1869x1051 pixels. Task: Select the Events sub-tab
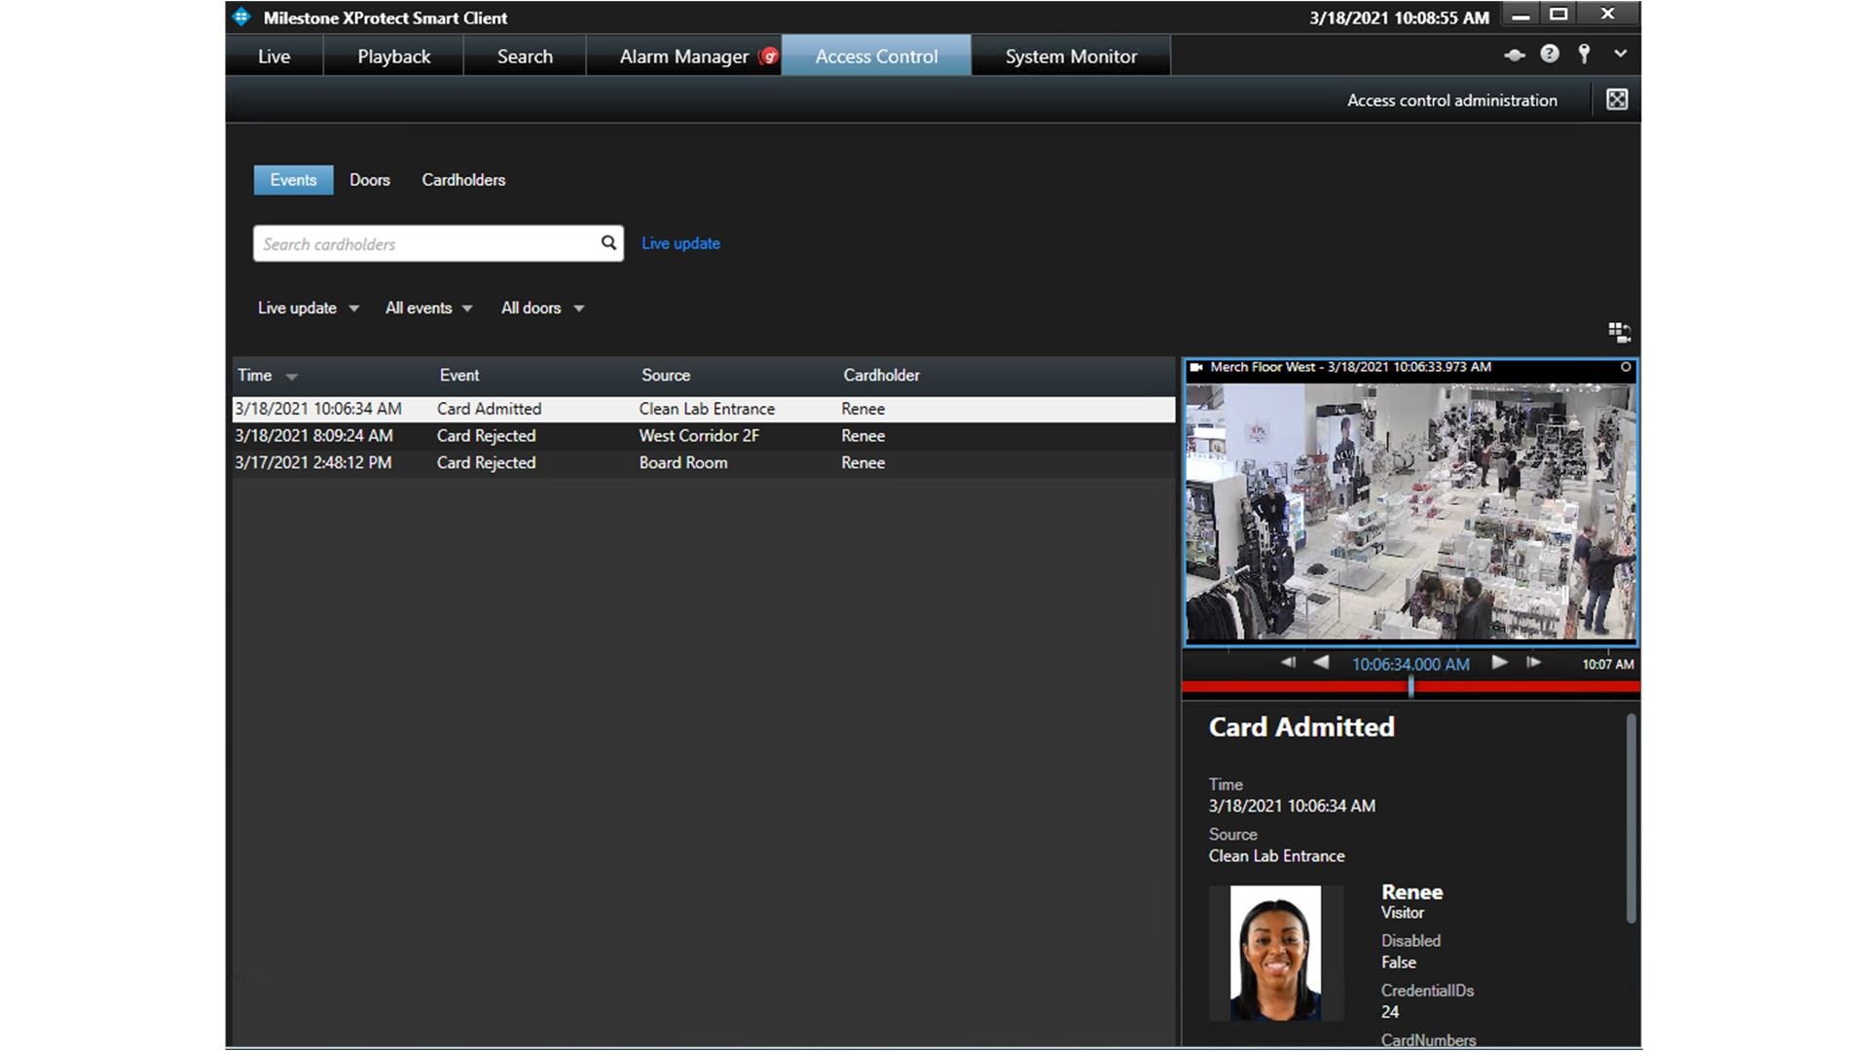click(293, 180)
